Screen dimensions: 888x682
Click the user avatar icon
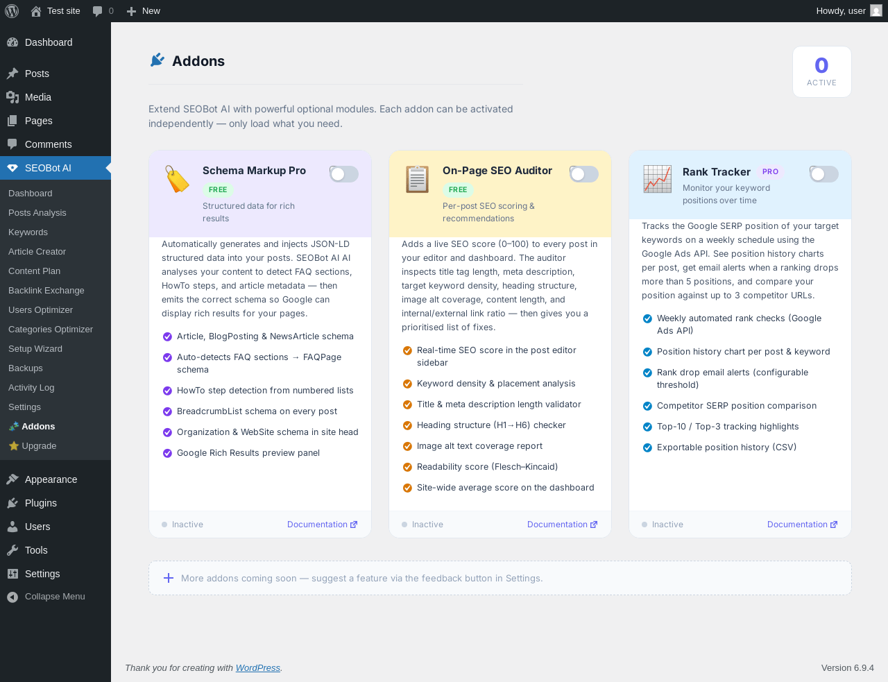point(876,11)
